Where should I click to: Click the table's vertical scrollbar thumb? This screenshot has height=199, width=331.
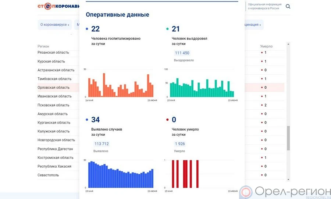coord(288,138)
